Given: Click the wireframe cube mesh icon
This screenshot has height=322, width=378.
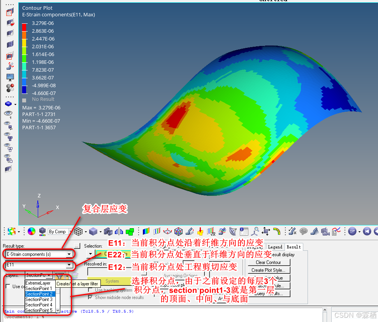Looking at the screenshot, I should click(x=78, y=232).
